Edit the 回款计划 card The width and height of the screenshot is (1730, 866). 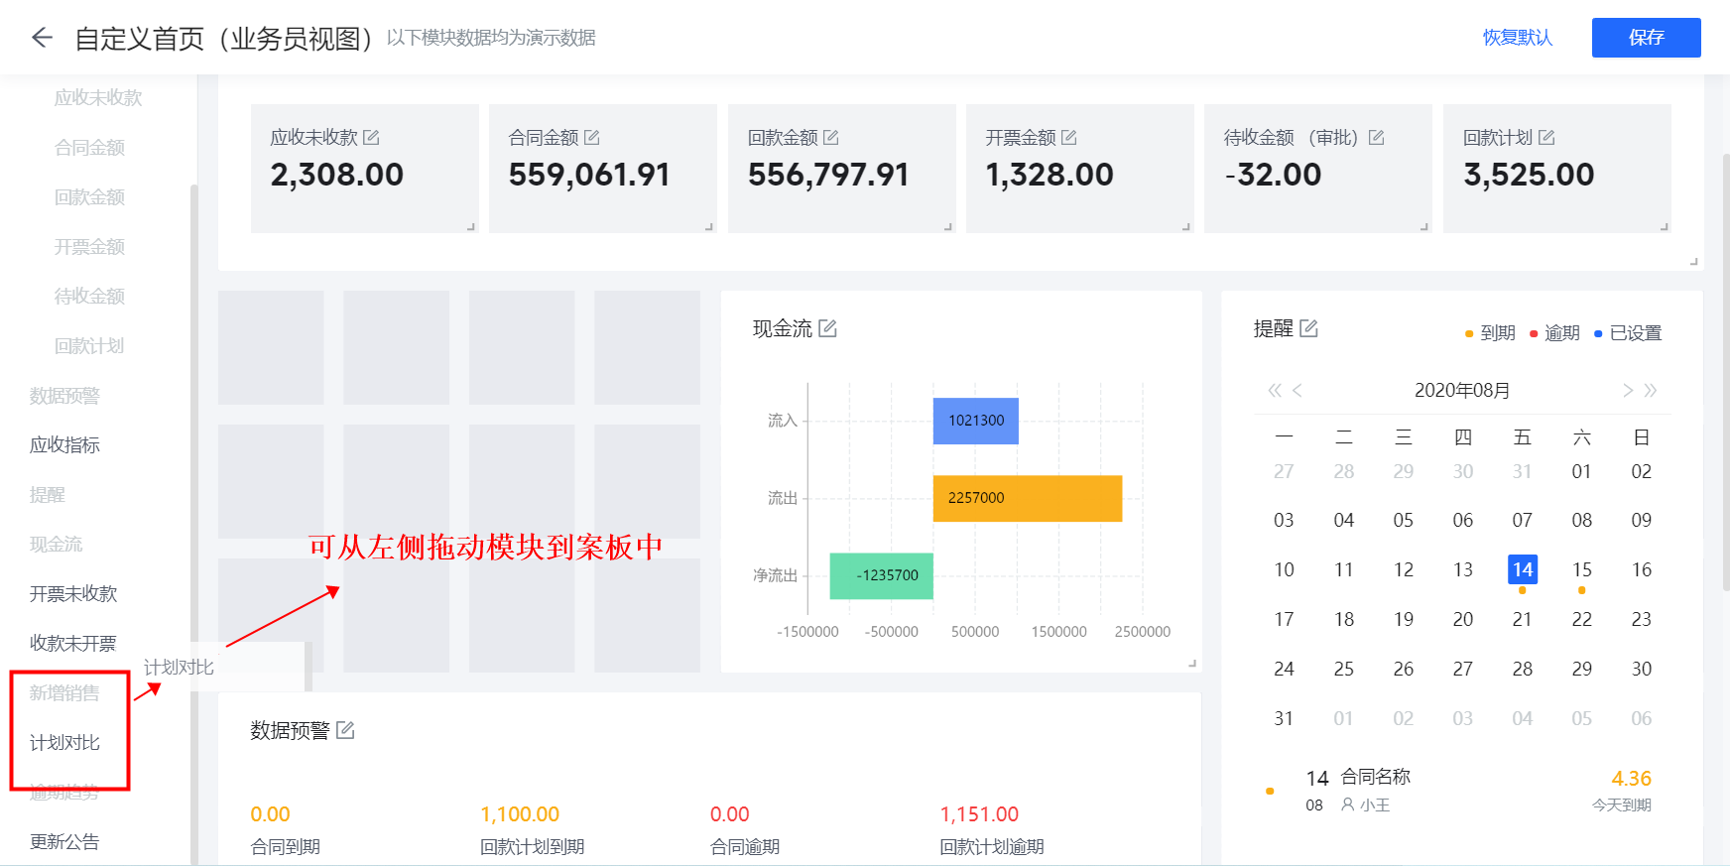point(1546,137)
